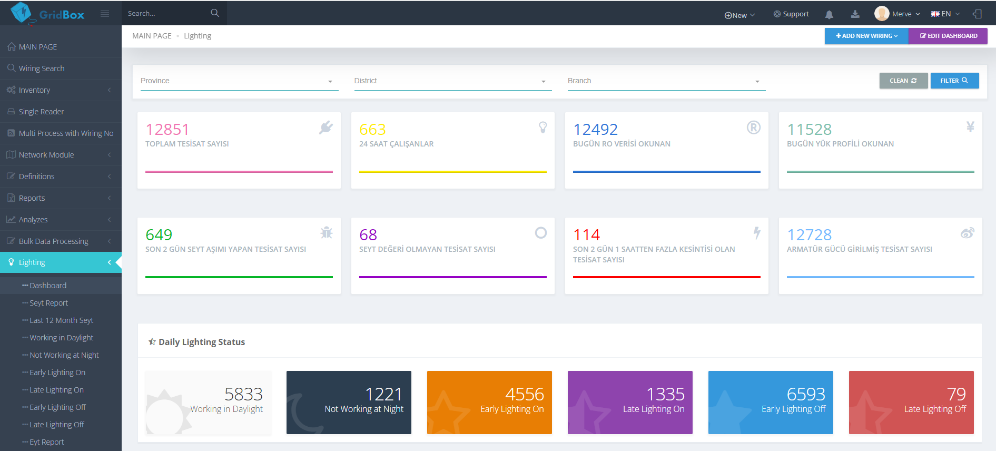Click the 12851 Toplam Tesisat Sayısı value
Viewport: 996px width, 451px height.
167,129
